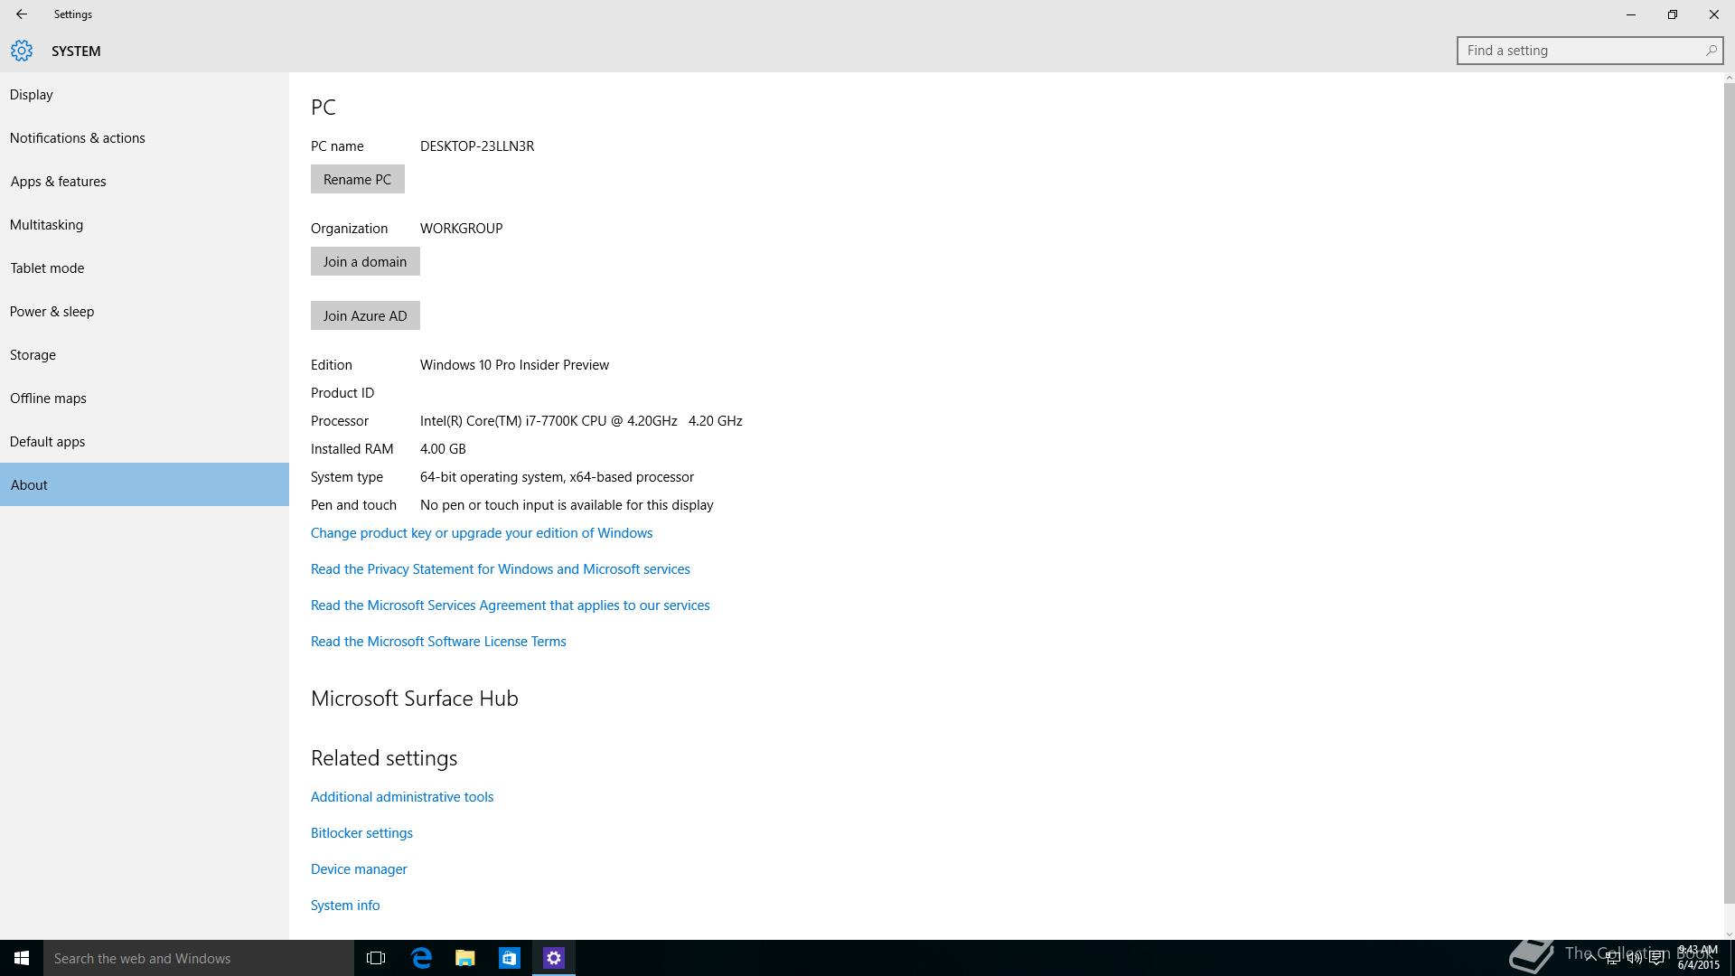This screenshot has width=1735, height=976.
Task: Open the Display settings page
Action: tap(145, 94)
